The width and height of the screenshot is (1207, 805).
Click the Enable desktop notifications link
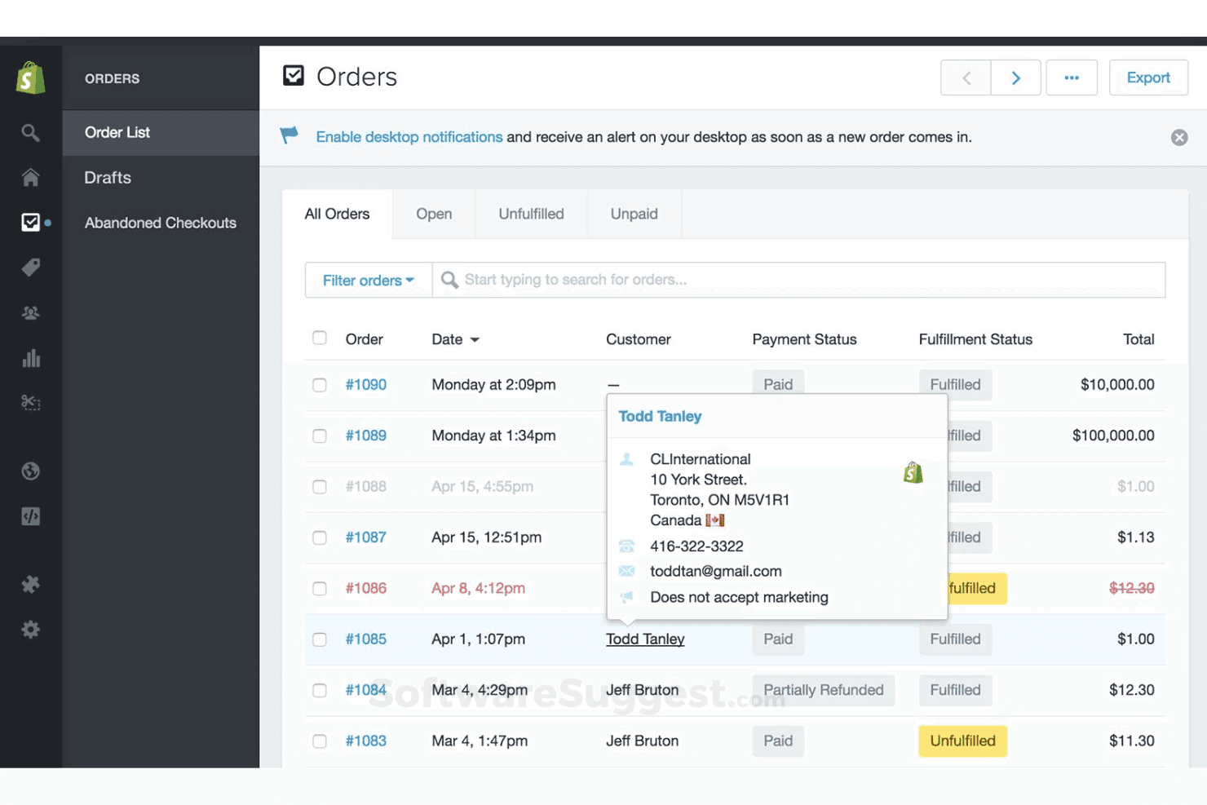point(409,137)
